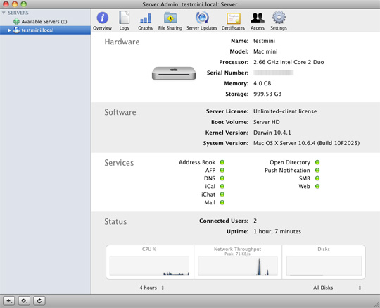Show the Graphs view
Screen dimensions: 380x308
tap(146, 18)
